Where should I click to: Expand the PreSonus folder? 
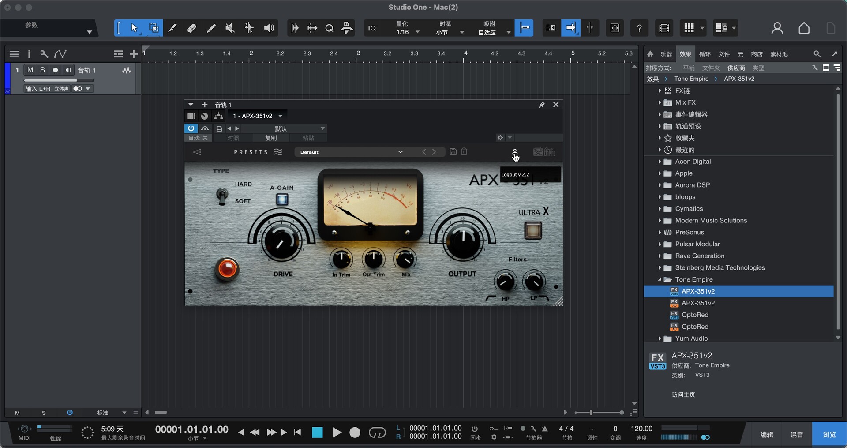coord(660,232)
